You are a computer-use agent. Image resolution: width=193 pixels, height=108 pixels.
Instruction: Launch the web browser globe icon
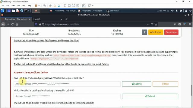[22, 11]
